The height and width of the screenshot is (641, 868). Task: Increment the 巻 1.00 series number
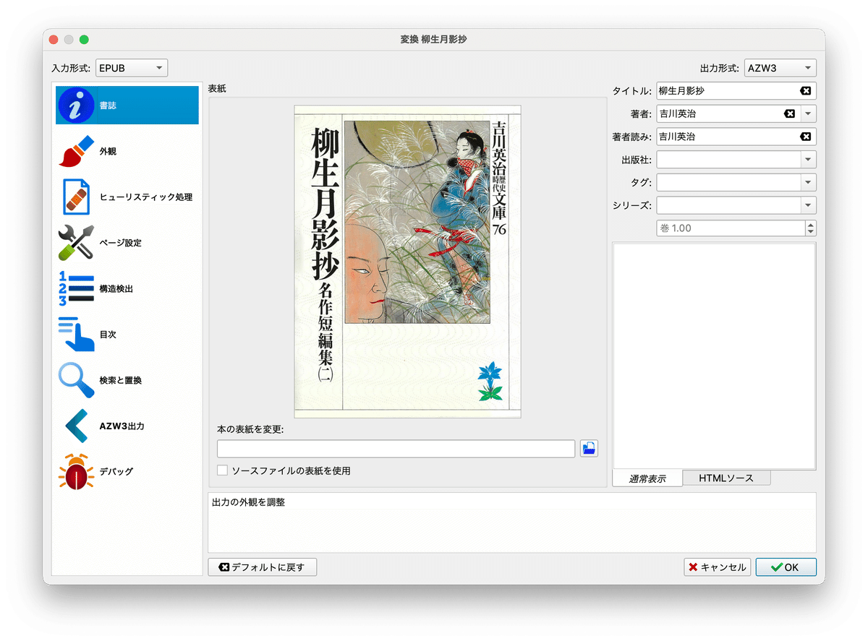click(811, 224)
